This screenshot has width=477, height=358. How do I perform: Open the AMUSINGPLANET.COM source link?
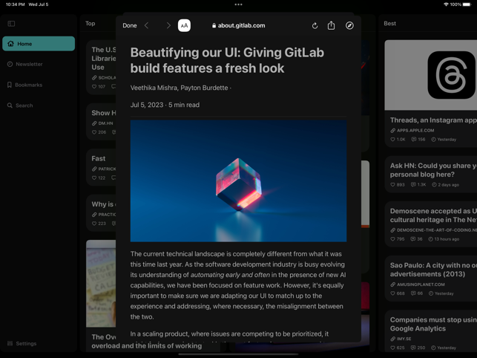[418, 284]
